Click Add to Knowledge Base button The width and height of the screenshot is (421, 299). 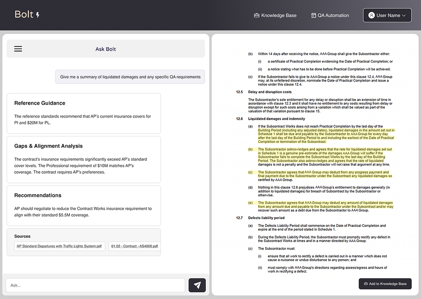pos(385,284)
